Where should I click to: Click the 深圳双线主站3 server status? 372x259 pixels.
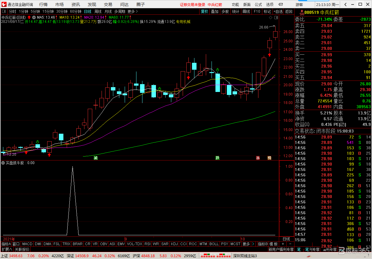(x=245, y=256)
